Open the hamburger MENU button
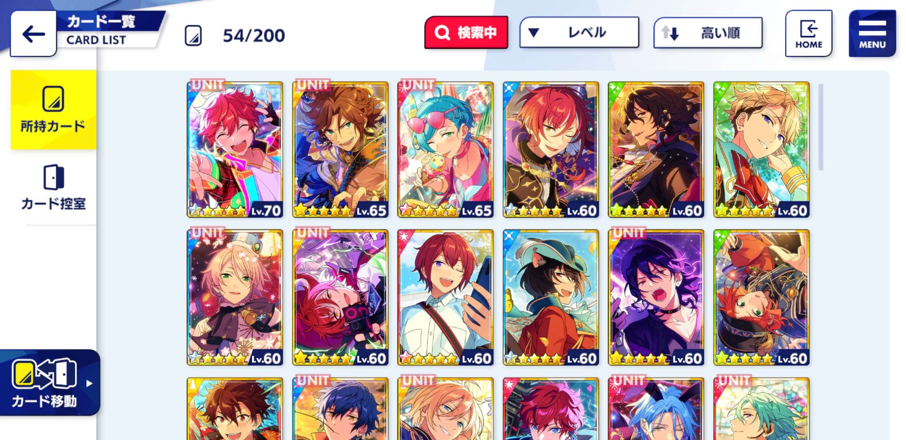This screenshot has width=906, height=440. tap(872, 34)
